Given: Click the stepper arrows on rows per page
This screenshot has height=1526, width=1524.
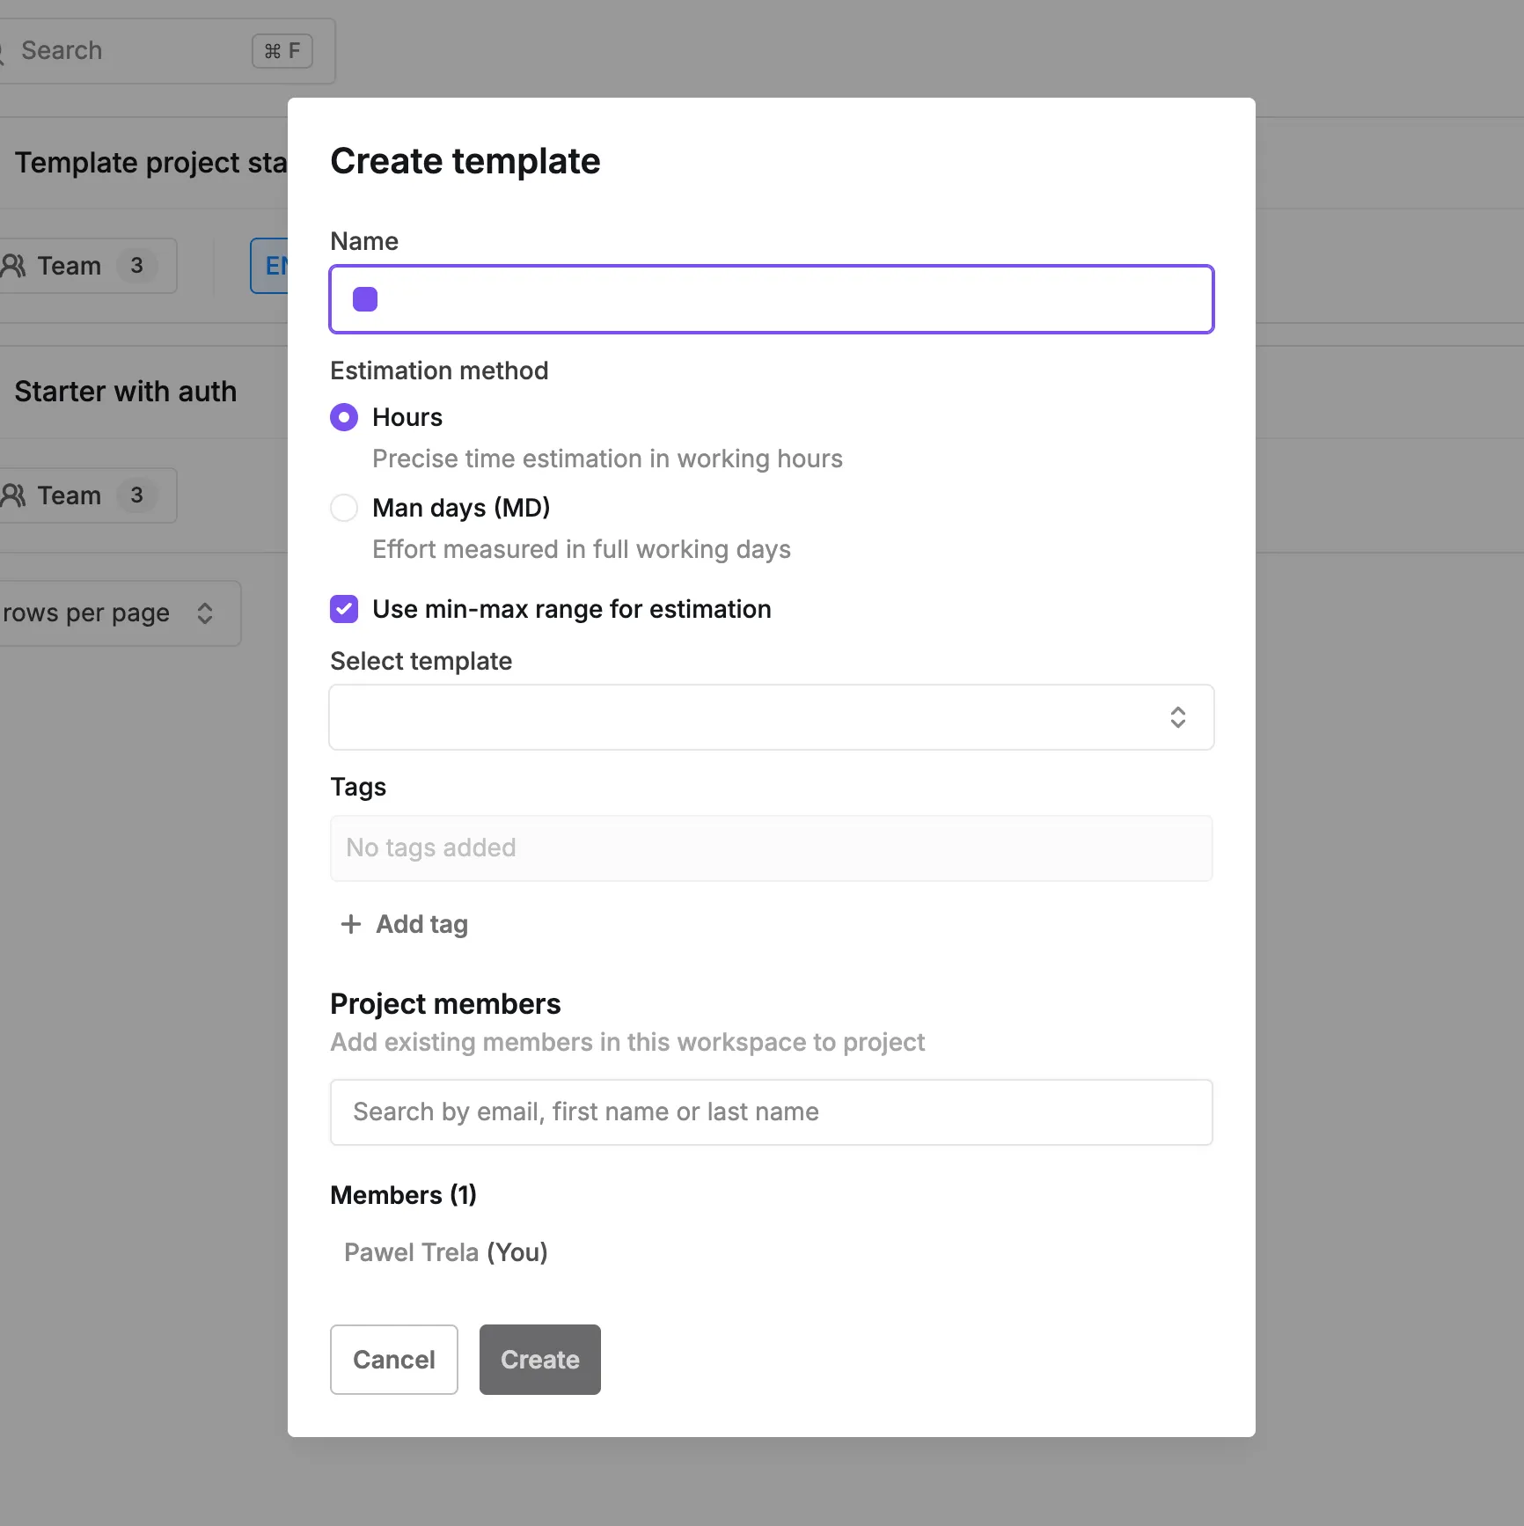Looking at the screenshot, I should 206,613.
